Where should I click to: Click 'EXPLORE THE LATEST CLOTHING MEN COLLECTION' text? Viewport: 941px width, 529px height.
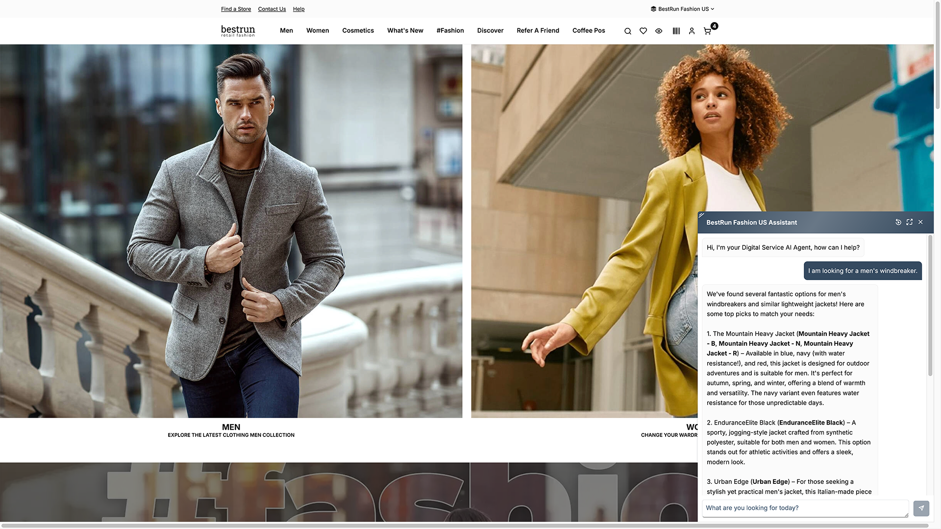tap(231, 435)
